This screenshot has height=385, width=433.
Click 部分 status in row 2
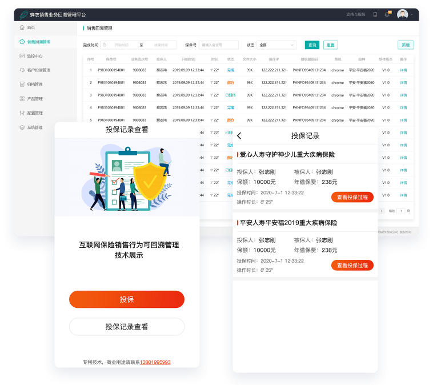coord(231,83)
